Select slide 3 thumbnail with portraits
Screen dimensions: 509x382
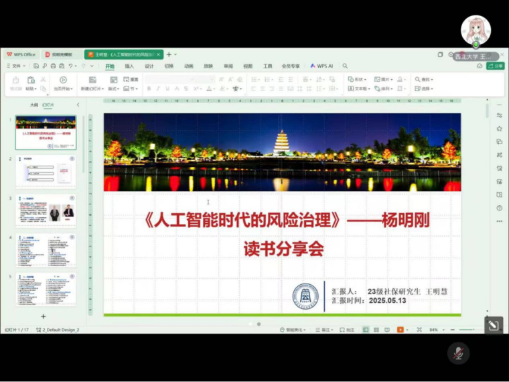46,211
